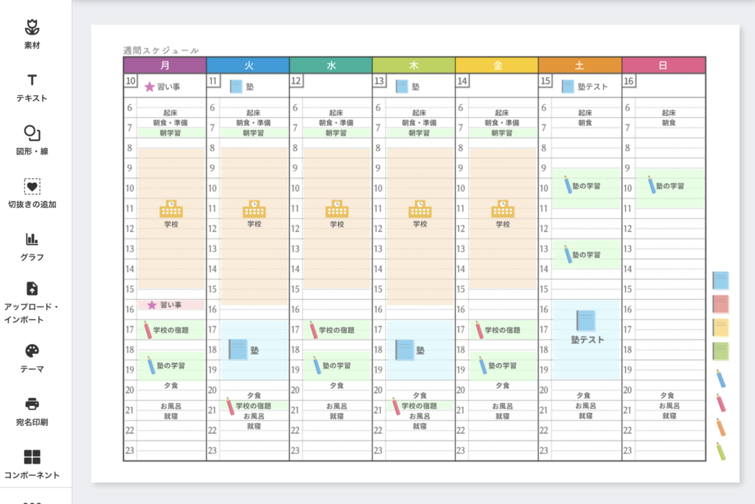Select 宛名印刷 address printing
The image size is (755, 504).
pos(32,412)
